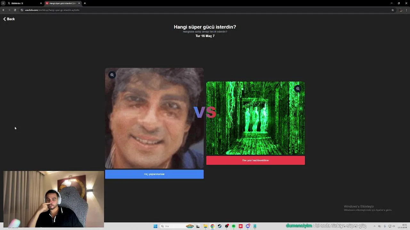Open the network icon in system tray
The image size is (410, 230).
pos(390,226)
